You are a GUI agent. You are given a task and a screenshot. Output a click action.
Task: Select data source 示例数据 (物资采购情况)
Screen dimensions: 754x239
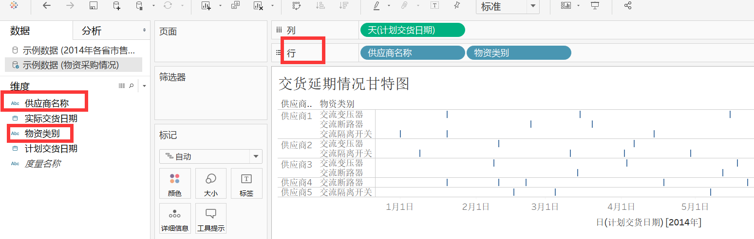[74, 65]
